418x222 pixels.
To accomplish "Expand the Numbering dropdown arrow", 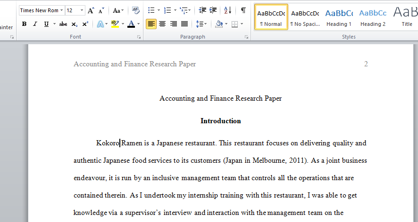I will click(175, 10).
